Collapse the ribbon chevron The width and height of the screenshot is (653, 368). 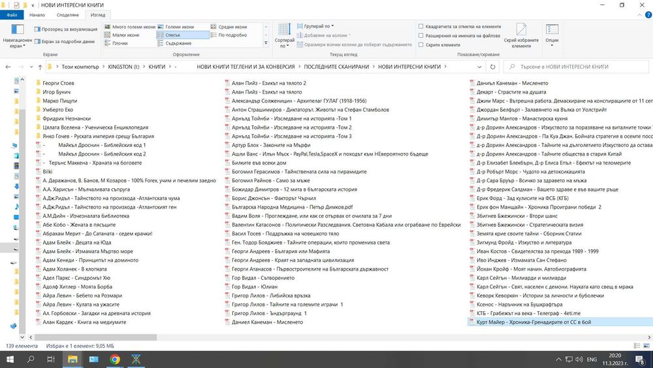640,15
